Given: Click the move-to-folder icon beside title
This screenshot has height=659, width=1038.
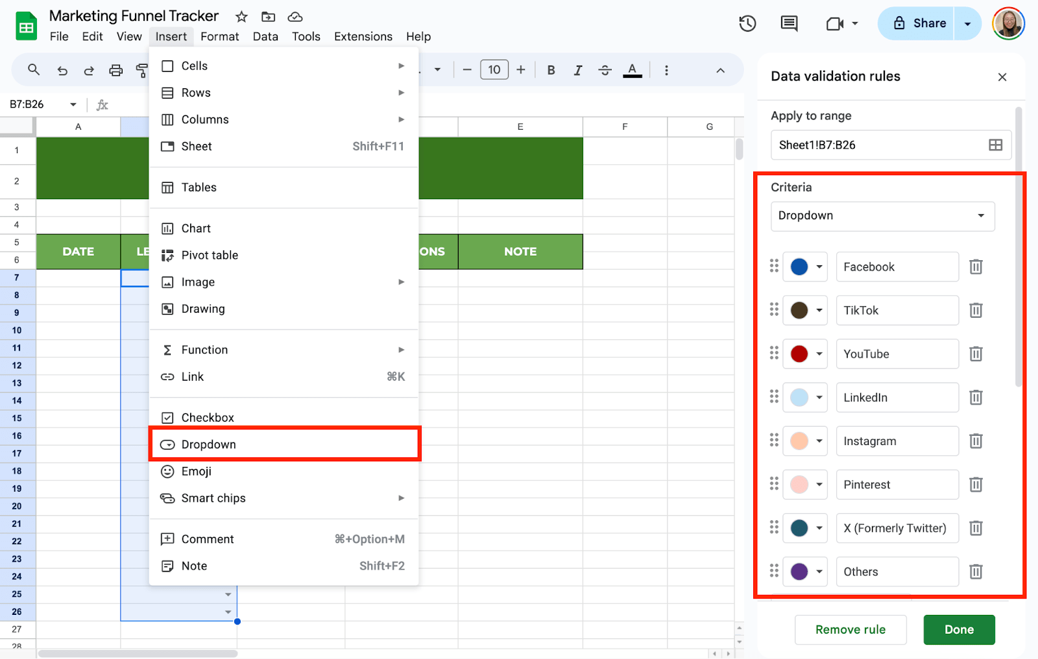Looking at the screenshot, I should [268, 17].
